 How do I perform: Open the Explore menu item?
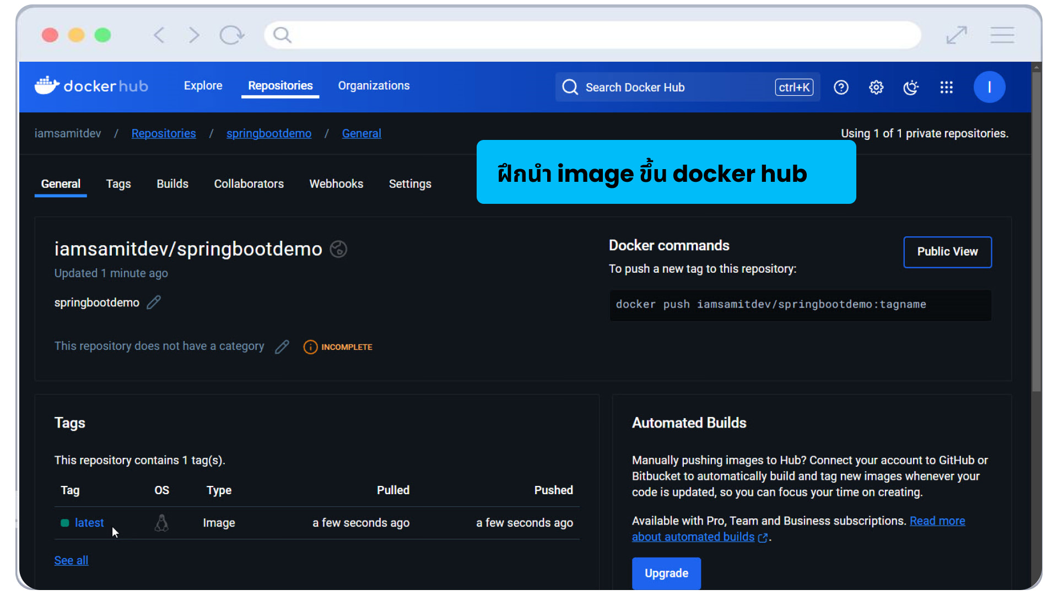203,86
